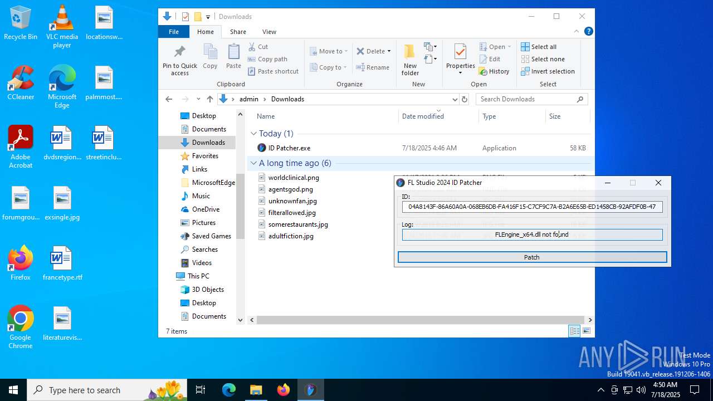Screen dimensions: 713x401
Task: Open recent locations dropdown
Action: [x=198, y=99]
